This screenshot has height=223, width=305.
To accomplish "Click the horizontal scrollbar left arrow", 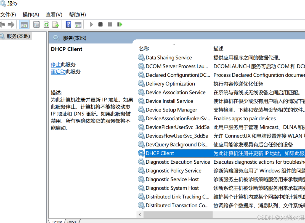I will click(x=140, y=214).
